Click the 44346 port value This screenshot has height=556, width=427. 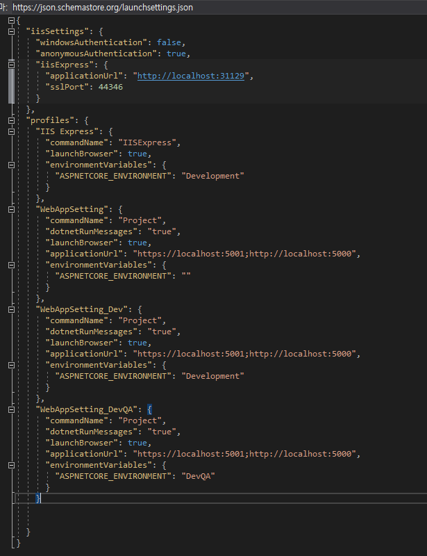pos(110,87)
